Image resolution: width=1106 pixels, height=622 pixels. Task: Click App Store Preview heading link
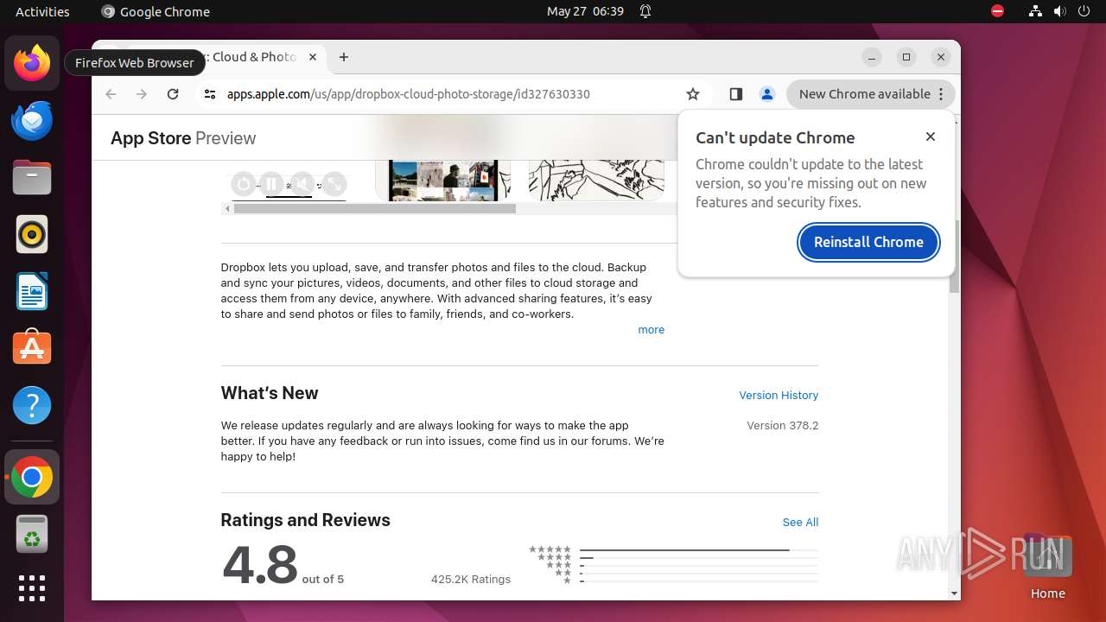183,138
